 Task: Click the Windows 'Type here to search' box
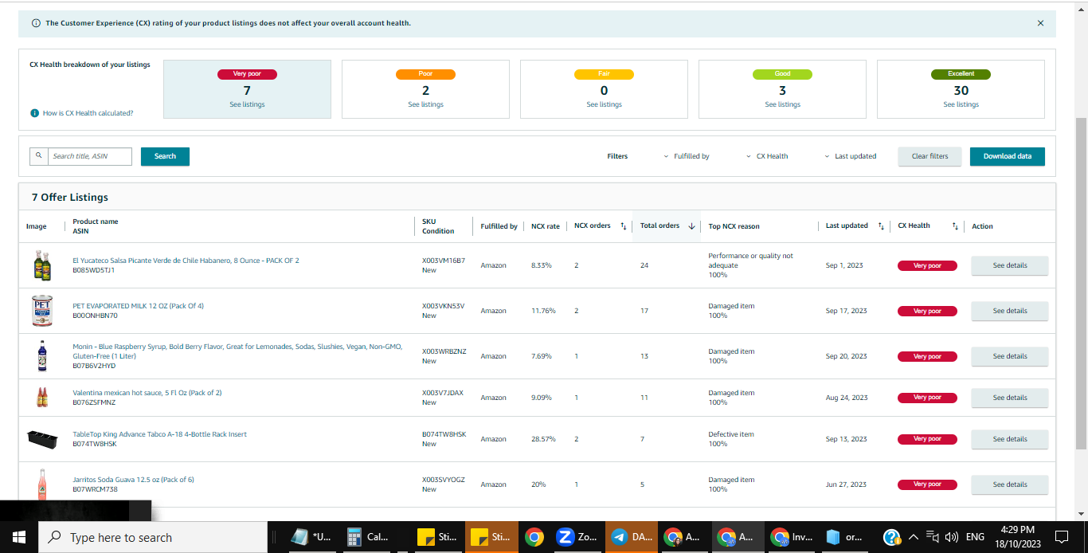[153, 537]
